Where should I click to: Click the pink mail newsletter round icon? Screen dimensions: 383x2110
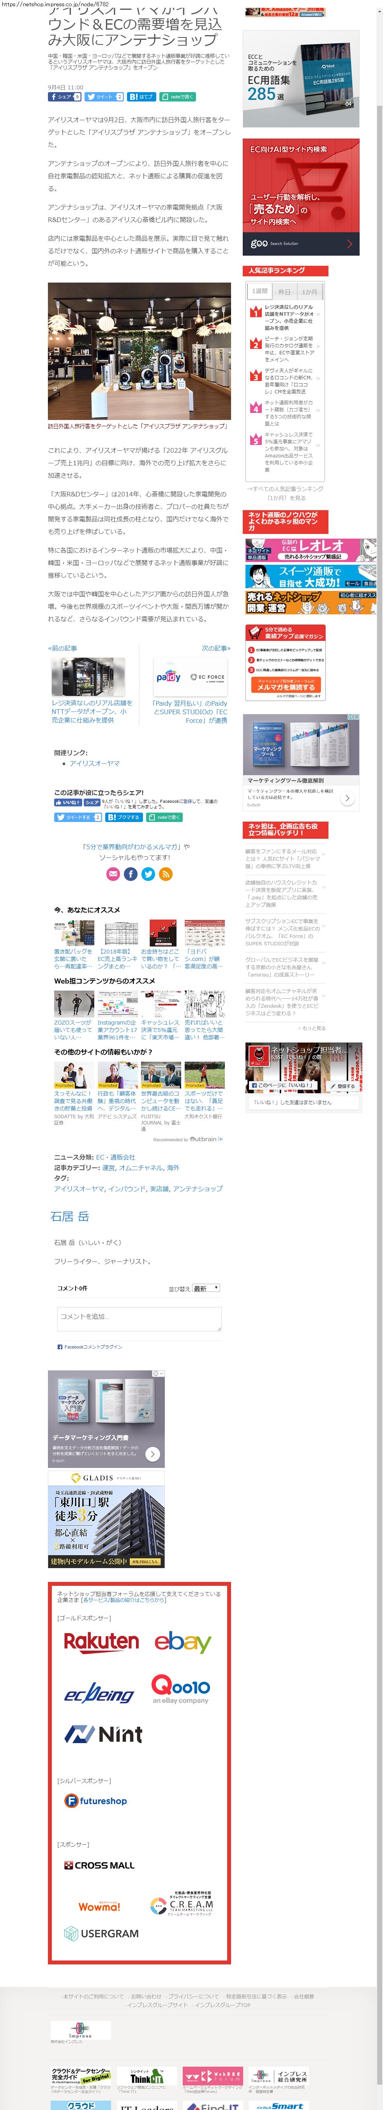[x=114, y=875]
